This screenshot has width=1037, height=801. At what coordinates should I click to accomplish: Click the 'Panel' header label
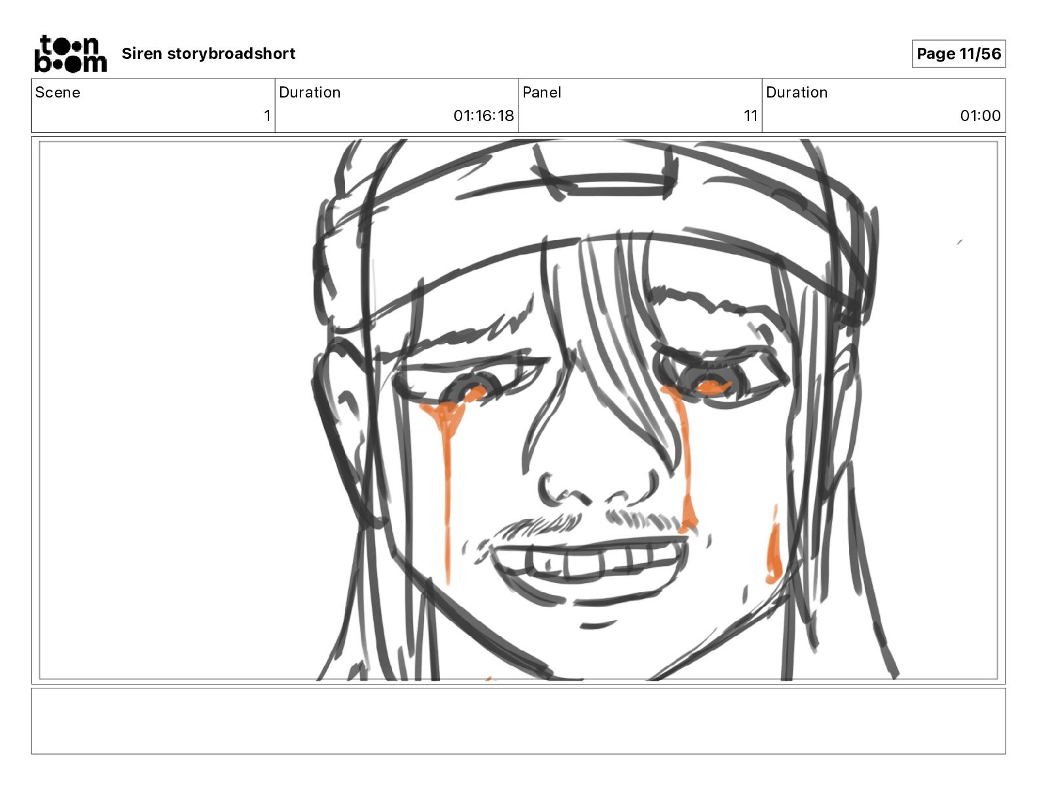(542, 92)
